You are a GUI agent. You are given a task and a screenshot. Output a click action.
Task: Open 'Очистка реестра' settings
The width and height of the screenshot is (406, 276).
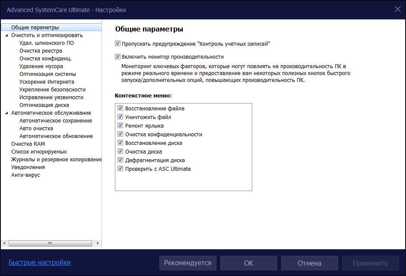coord(41,50)
